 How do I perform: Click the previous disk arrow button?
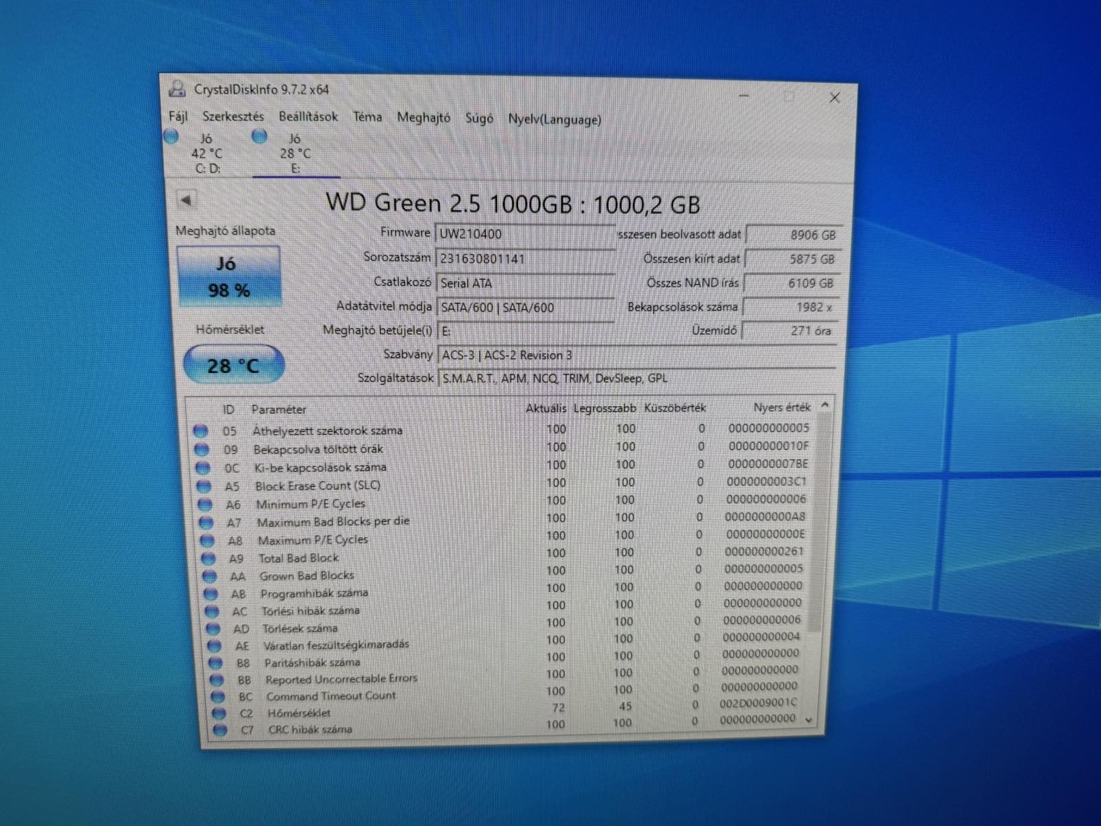[186, 200]
